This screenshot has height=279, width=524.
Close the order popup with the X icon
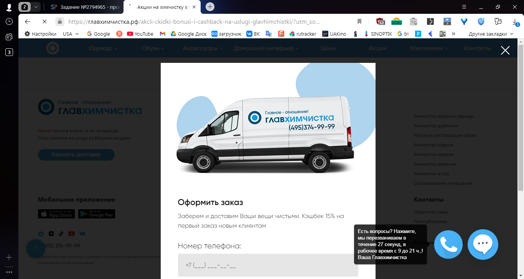505,50
